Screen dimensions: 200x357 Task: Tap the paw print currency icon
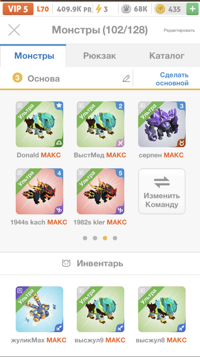point(126,9)
